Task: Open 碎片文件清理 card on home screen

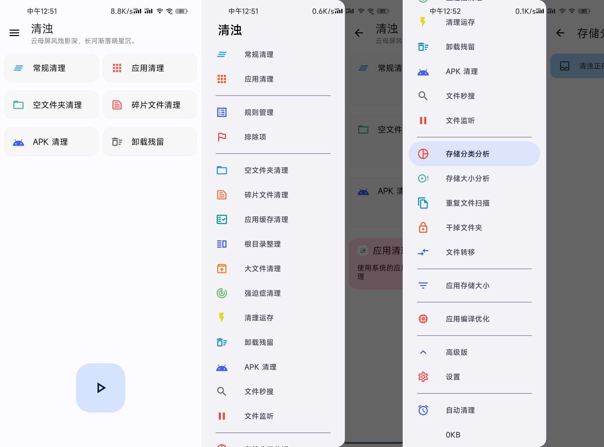Action: click(x=150, y=105)
